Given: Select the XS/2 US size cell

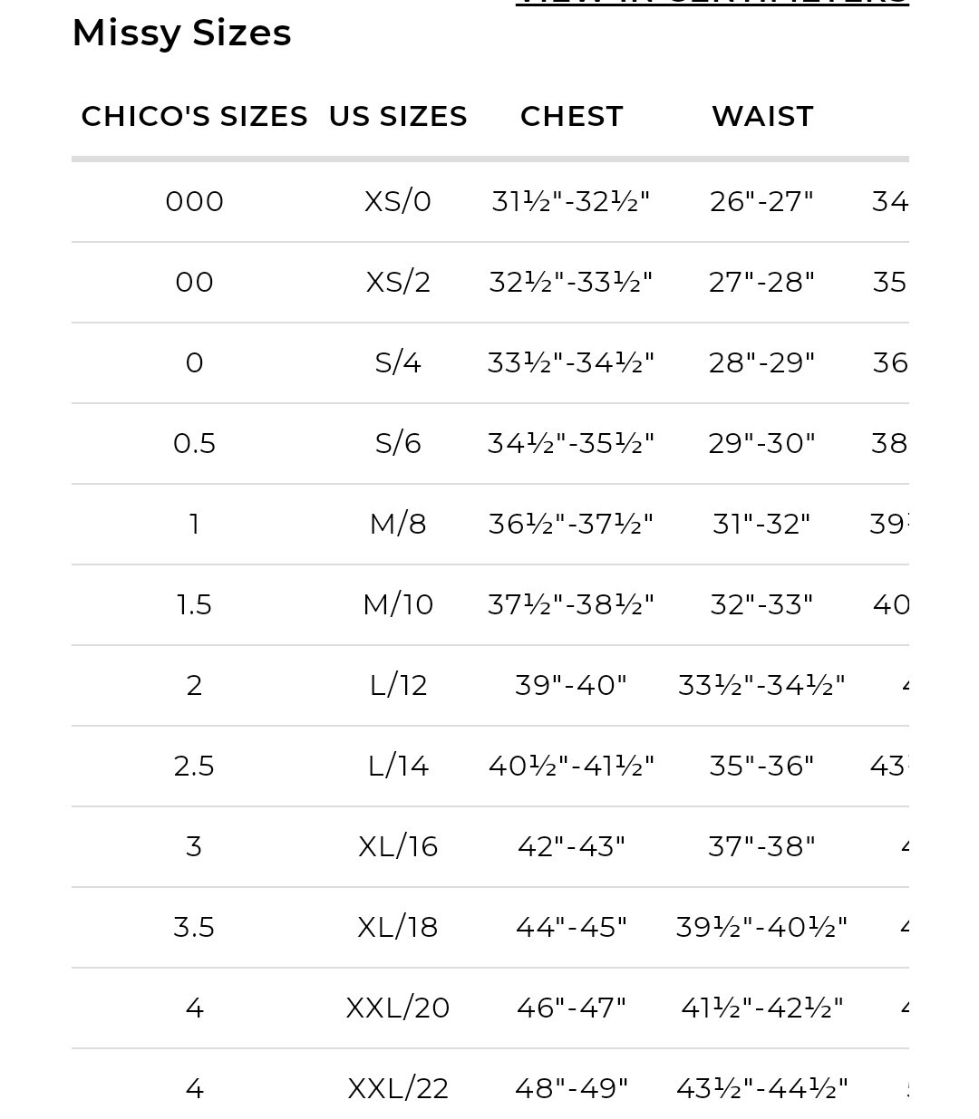Looking at the screenshot, I should tap(398, 282).
